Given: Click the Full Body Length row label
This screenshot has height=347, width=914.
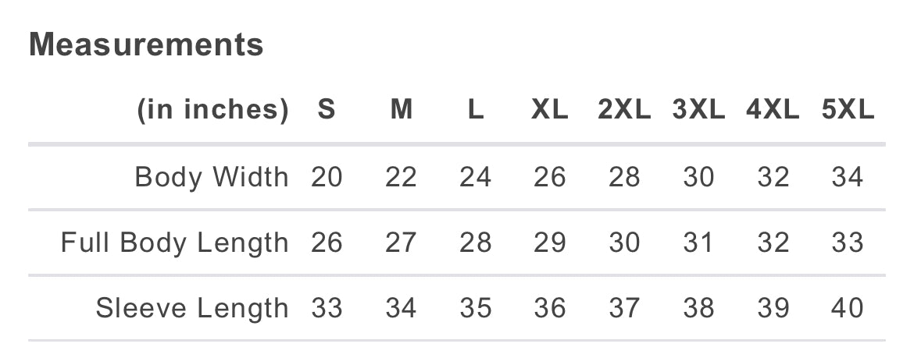Looking at the screenshot, I should point(175,243).
